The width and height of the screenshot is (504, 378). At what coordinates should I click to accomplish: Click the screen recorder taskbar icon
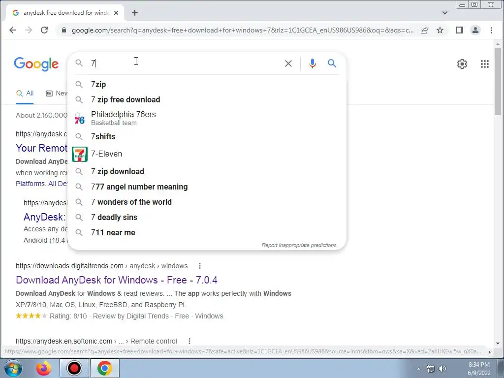[74, 368]
